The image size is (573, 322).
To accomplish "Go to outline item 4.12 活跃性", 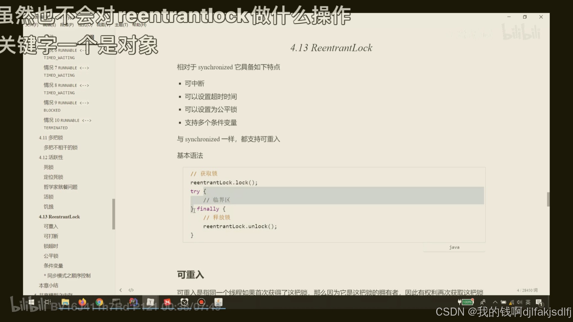I will coord(51,157).
